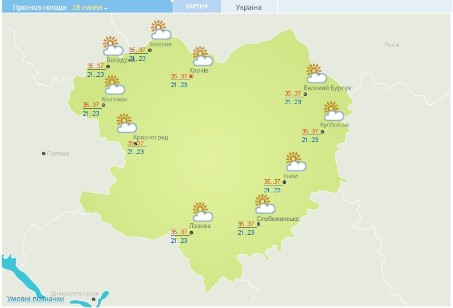Image resolution: width=453 pixels, height=308 pixels.
Task: Click the night temperature 21..23 for Куп'янськ
Action: (310, 140)
